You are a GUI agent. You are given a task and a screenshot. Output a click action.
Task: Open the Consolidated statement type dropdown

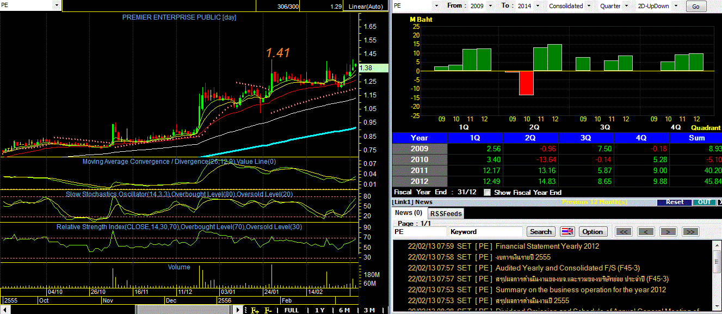pyautogui.click(x=588, y=5)
